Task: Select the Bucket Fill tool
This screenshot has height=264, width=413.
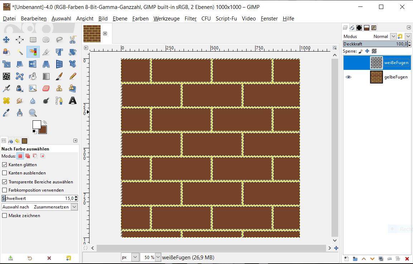Action: point(33,76)
